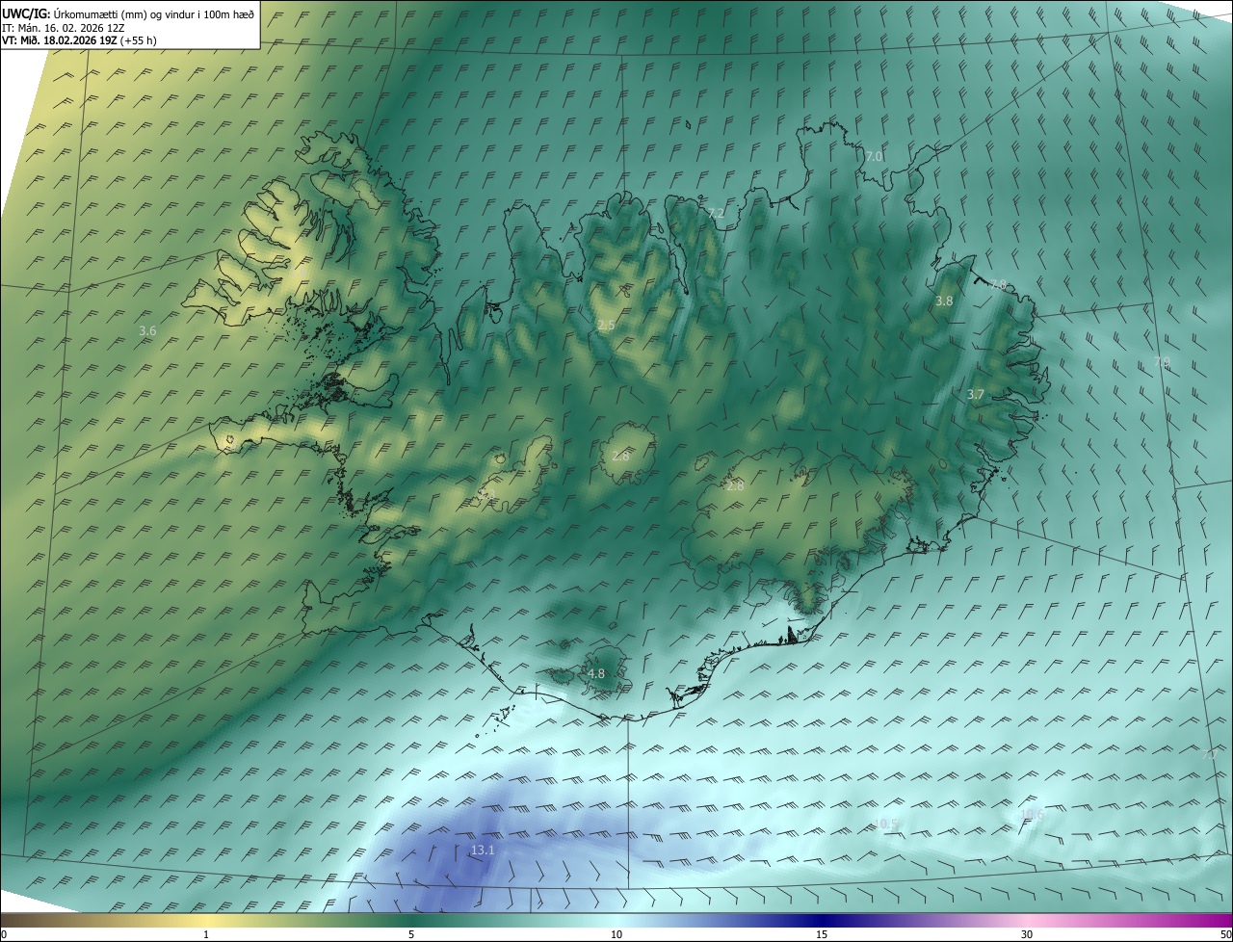Click the 10.6 value label over the sea
Viewport: 1233px width, 942px height.
click(1032, 815)
